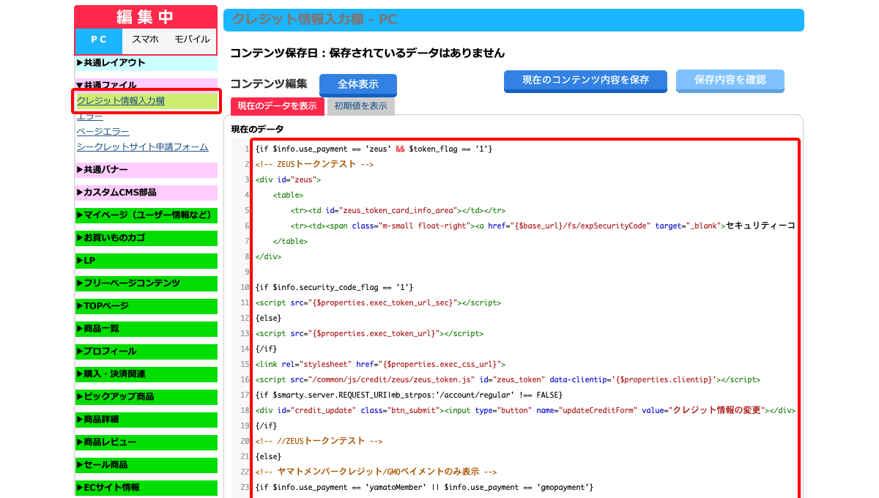This screenshot has height=498, width=879.
Task: Expand the TOPページ section
Action: (146, 306)
